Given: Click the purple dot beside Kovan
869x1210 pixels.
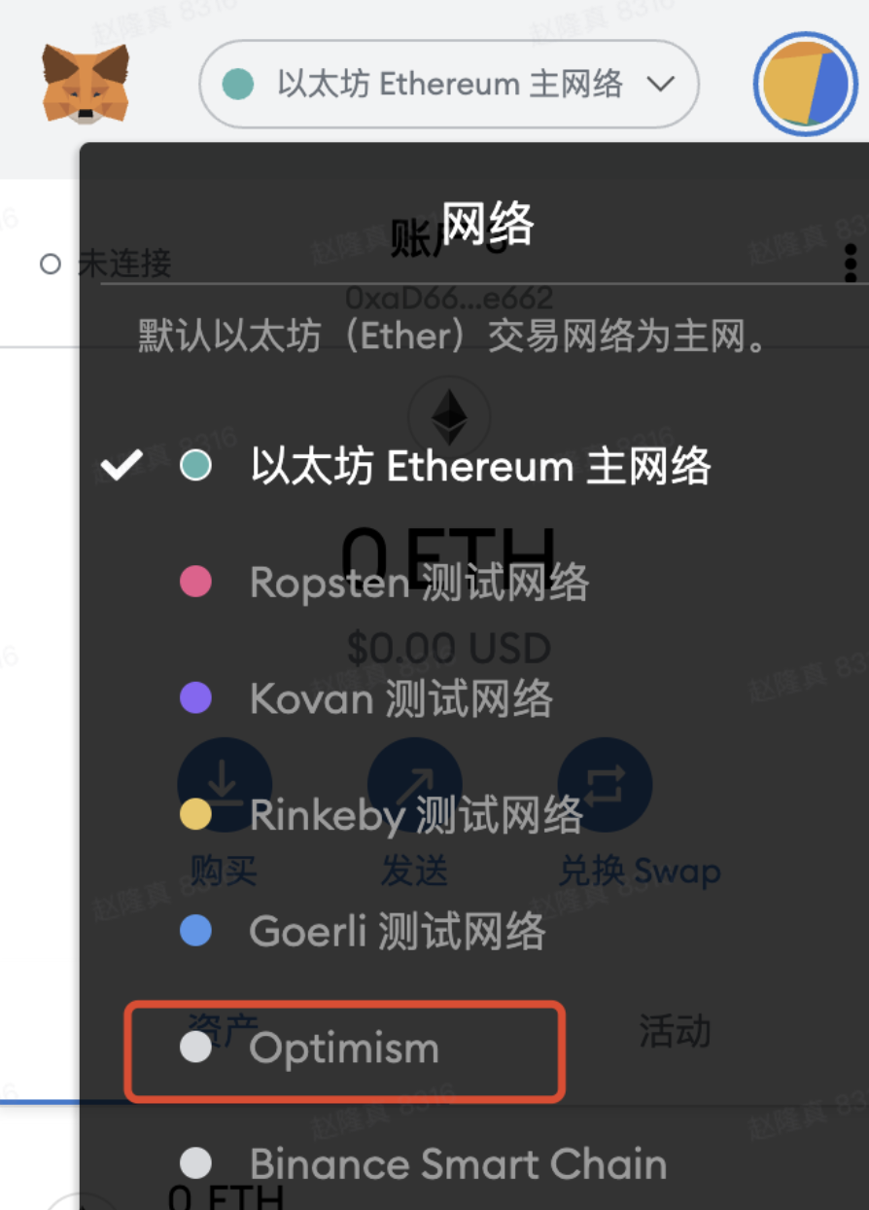Looking at the screenshot, I should coord(195,698).
